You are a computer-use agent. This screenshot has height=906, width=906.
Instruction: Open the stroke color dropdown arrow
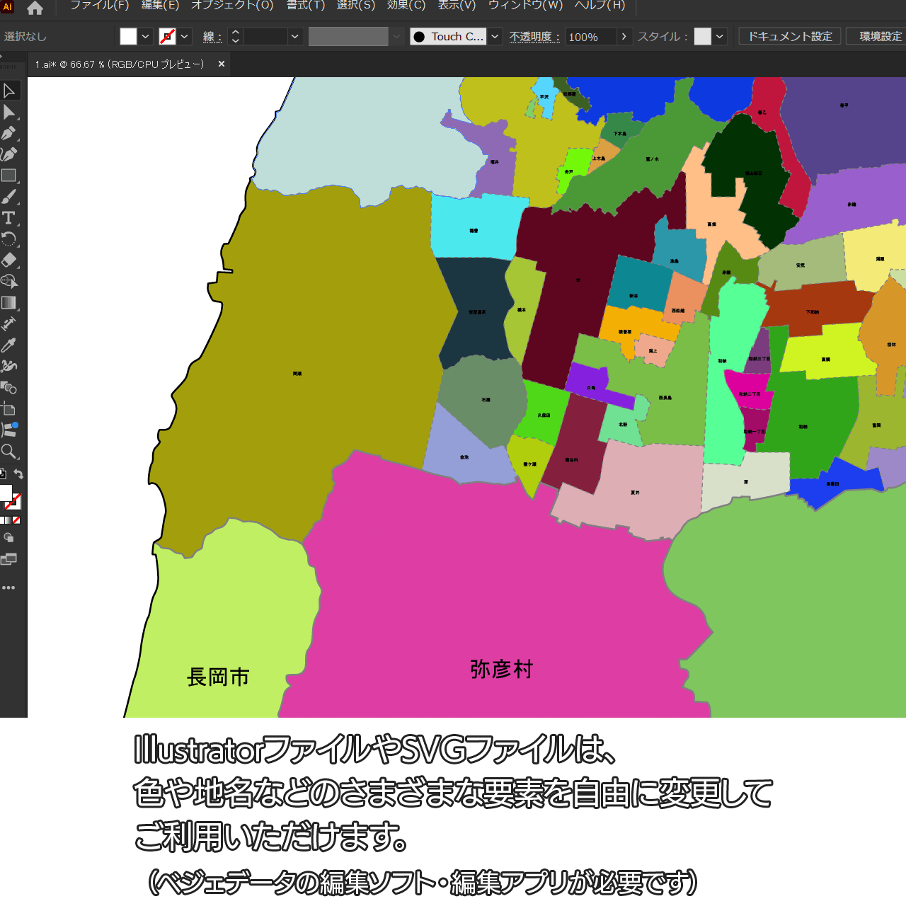click(185, 37)
